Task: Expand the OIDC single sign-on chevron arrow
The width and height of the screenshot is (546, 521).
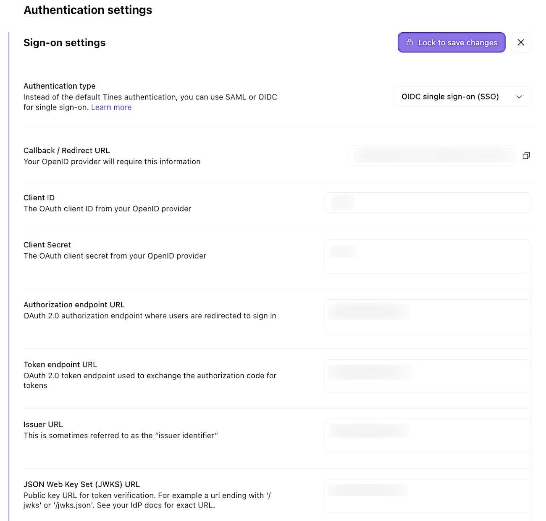Action: (x=519, y=97)
